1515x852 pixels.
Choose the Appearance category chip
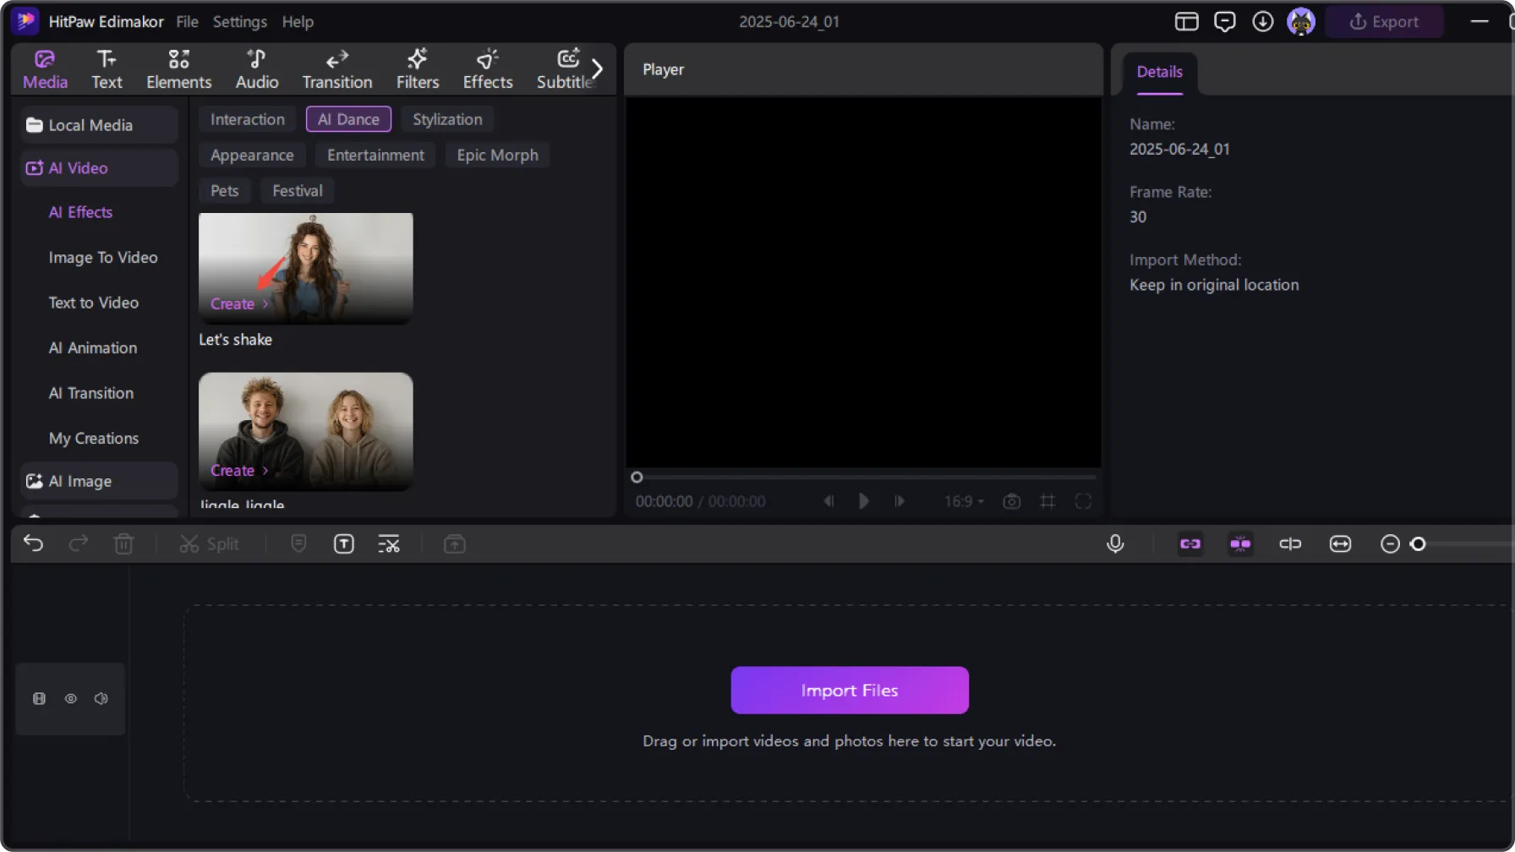(x=252, y=156)
